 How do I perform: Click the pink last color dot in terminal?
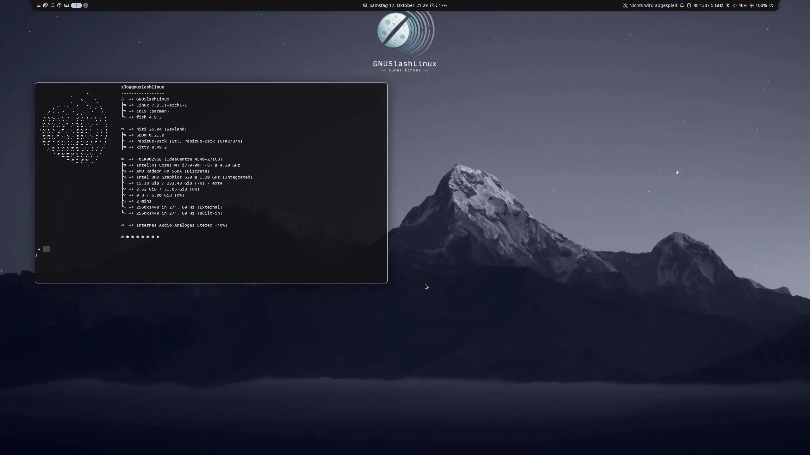coord(158,237)
